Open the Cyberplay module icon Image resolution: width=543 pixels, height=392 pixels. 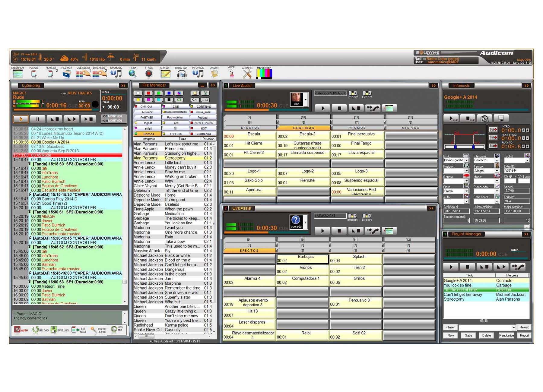(x=18, y=73)
